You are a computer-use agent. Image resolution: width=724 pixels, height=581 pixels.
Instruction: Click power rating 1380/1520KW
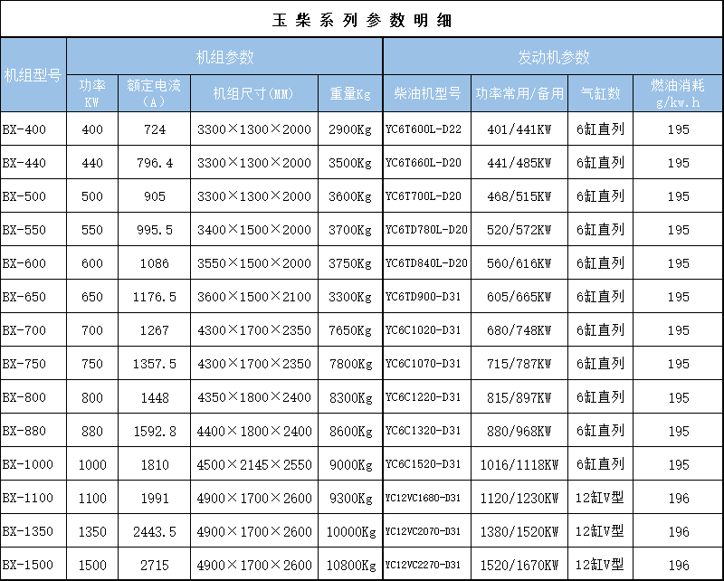[x=519, y=531]
